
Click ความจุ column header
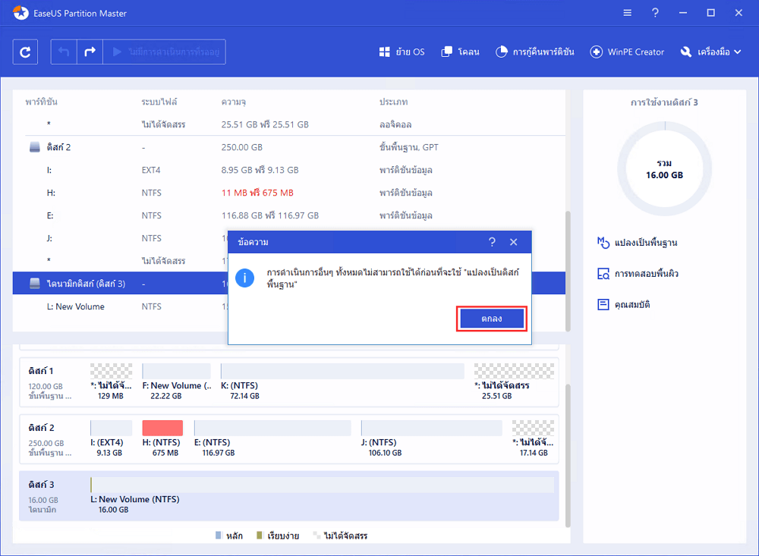click(x=233, y=102)
